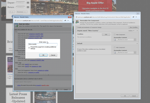Click 'is equal to' link in rule description
150x103 pixels.
pos(39,85)
